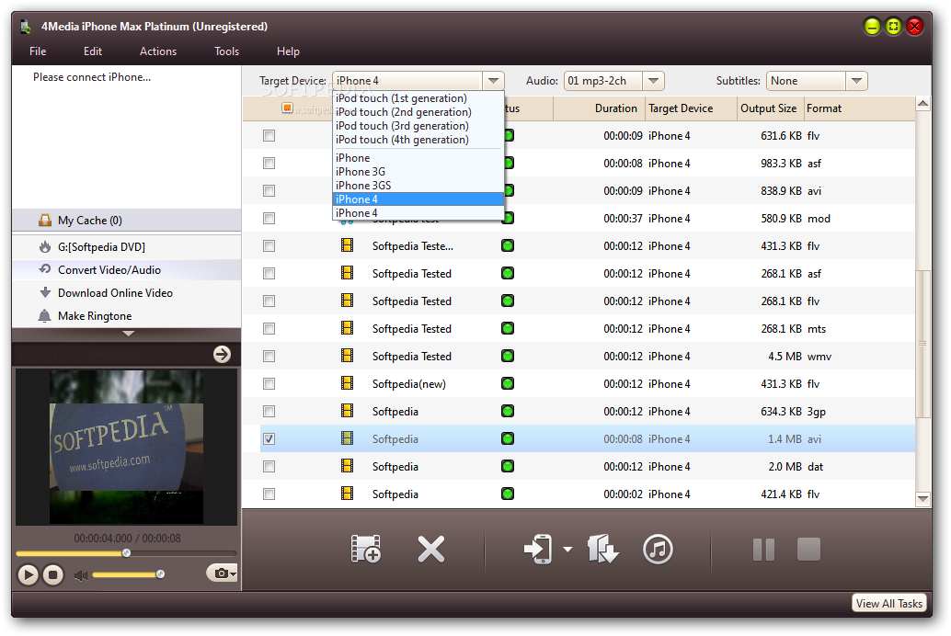951x636 pixels.
Task: Click the snapshot camera icon in preview
Action: point(222,573)
